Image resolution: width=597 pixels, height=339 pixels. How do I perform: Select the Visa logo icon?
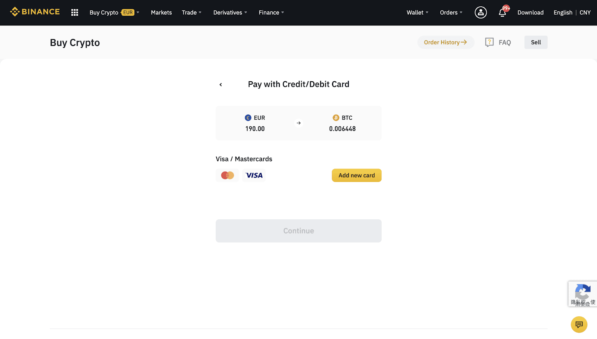pos(254,175)
